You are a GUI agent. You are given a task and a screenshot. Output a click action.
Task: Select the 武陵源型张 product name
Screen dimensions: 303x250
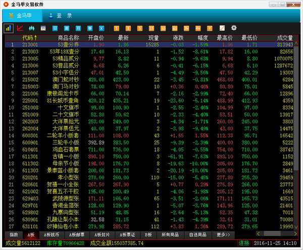pos(66,198)
